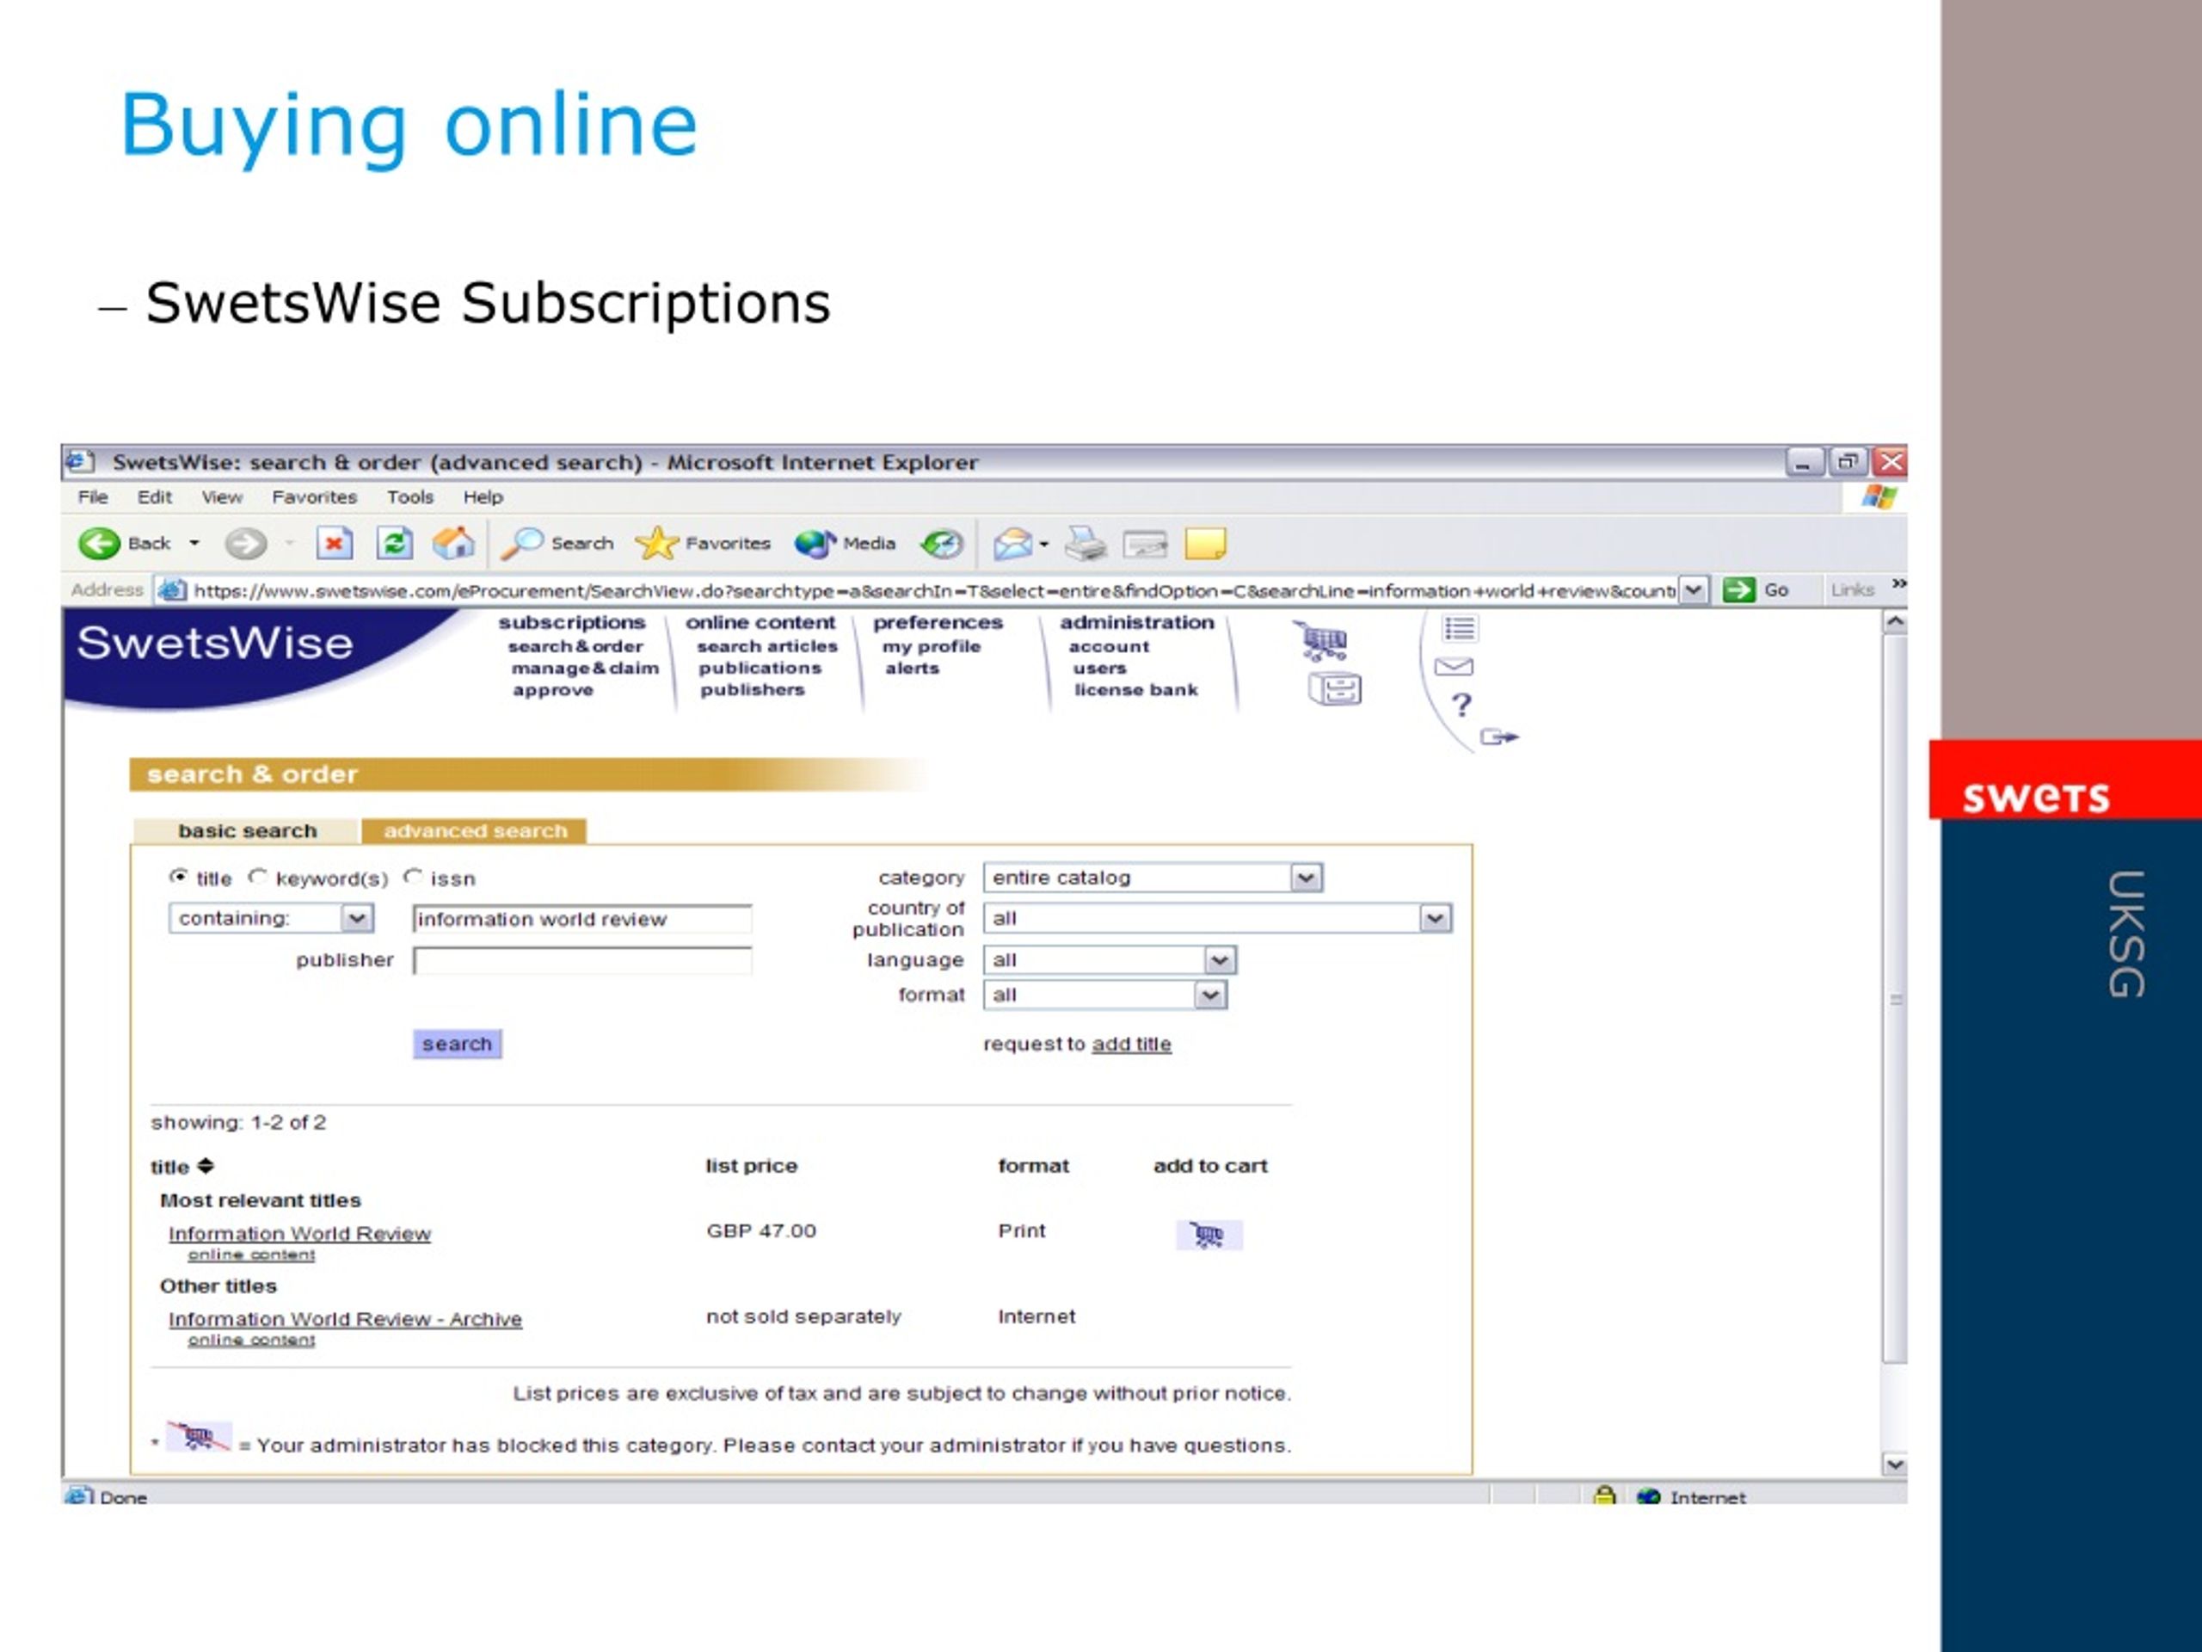Open the category entire catalog dropdown
Image resolution: width=2202 pixels, height=1652 pixels.
(1153, 878)
